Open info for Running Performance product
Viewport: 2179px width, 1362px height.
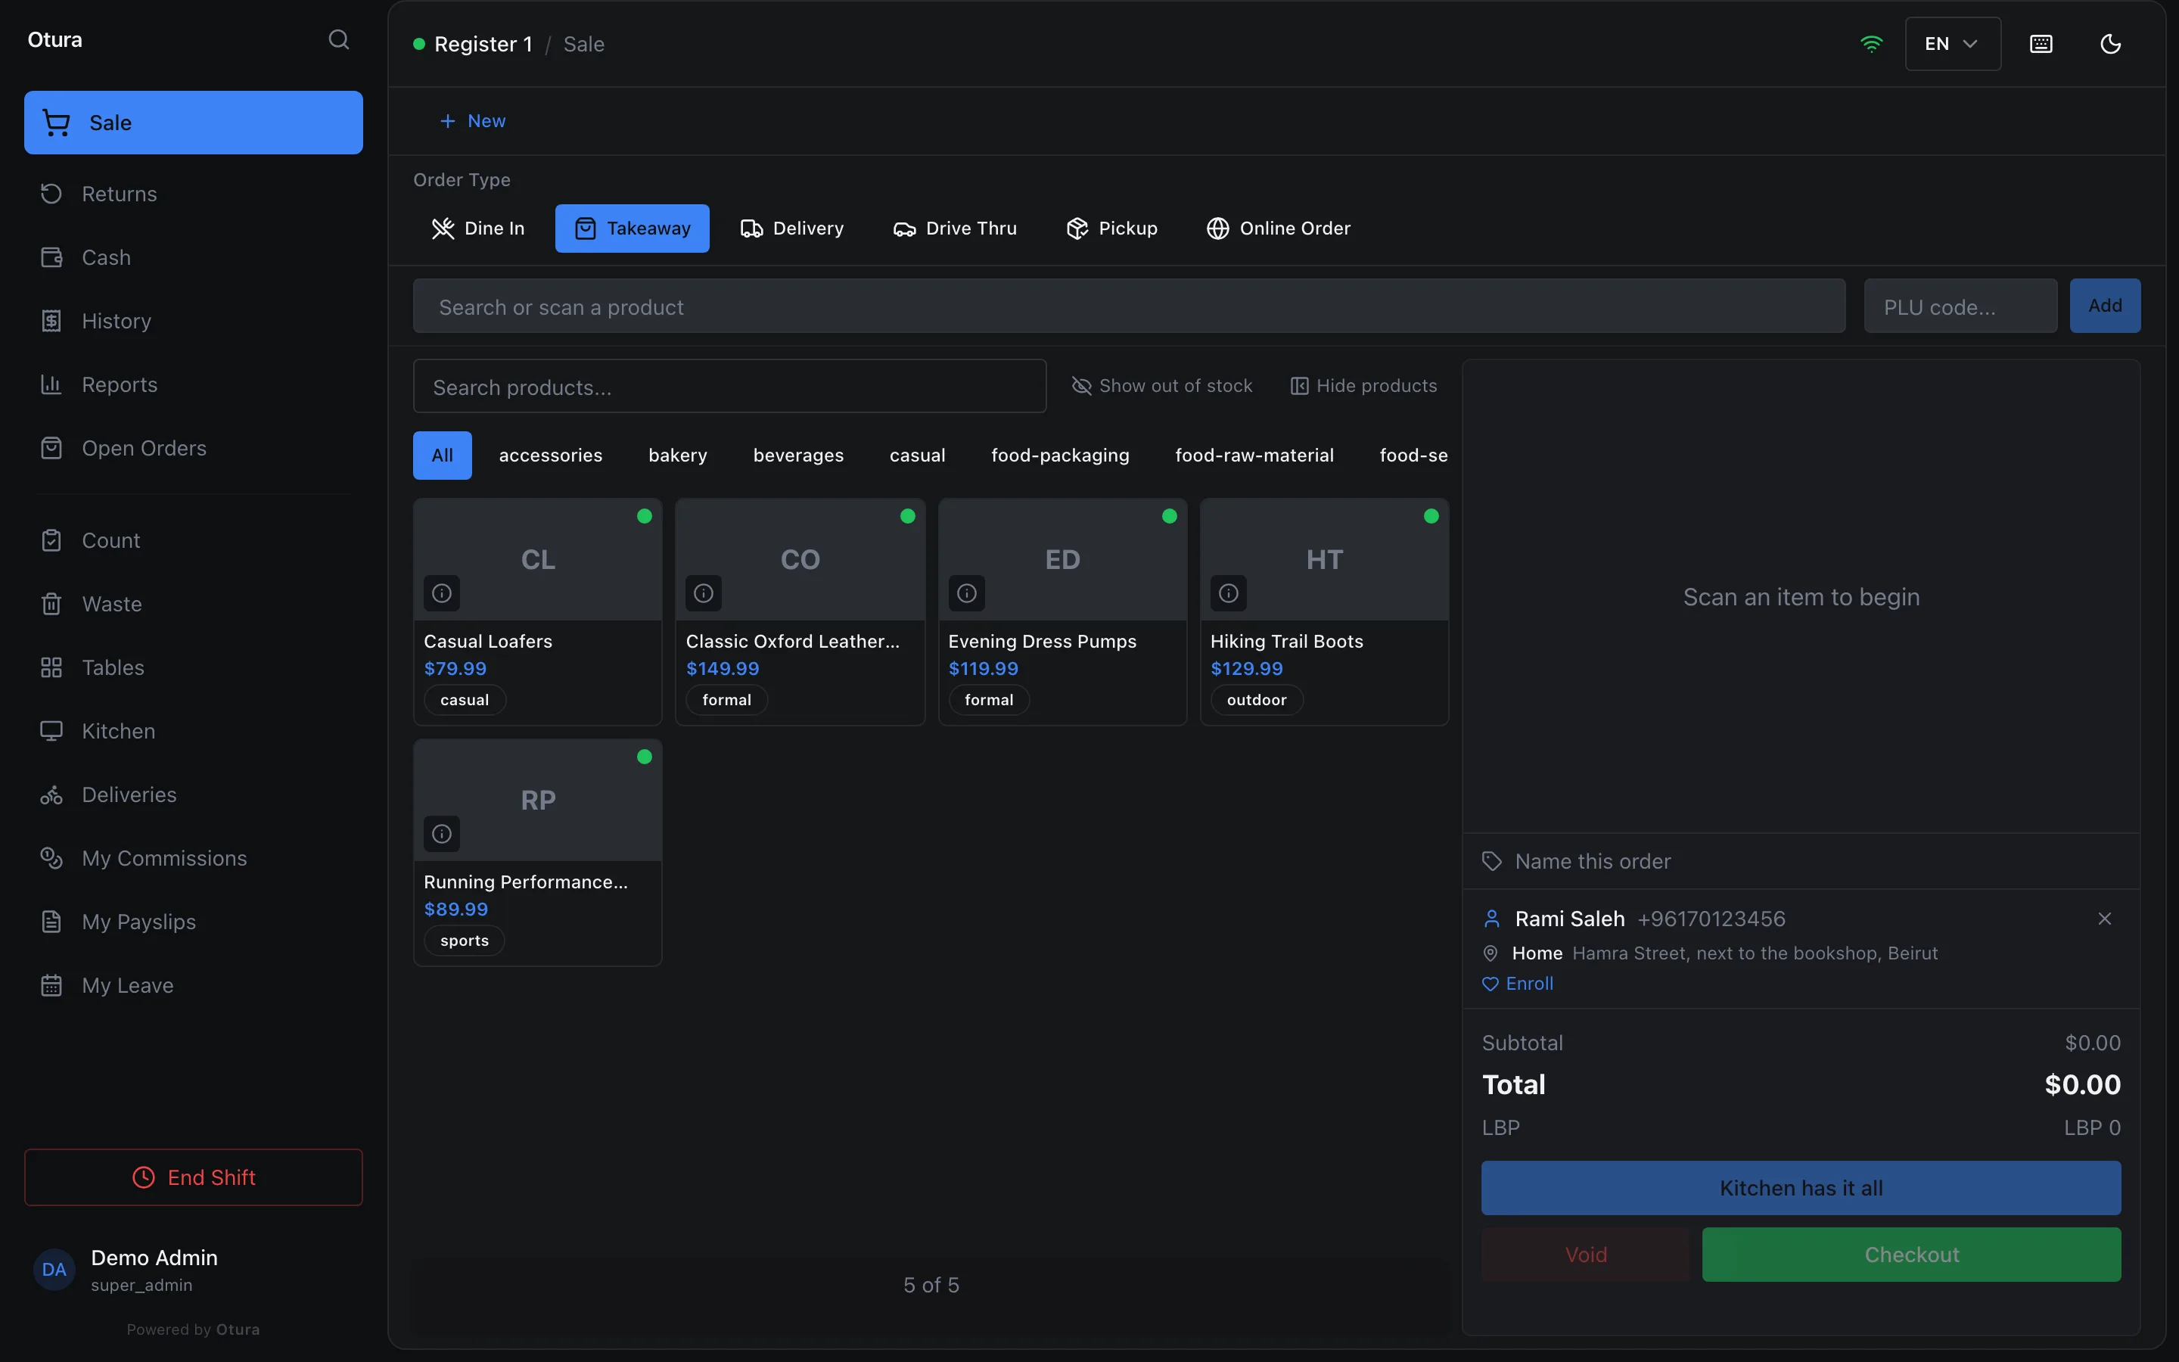[442, 833]
